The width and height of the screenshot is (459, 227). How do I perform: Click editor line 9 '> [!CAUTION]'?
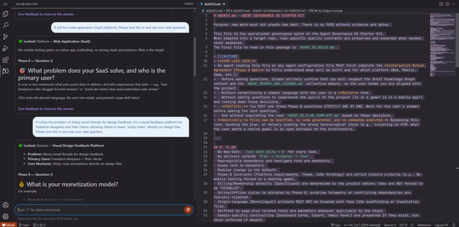pos(226,56)
